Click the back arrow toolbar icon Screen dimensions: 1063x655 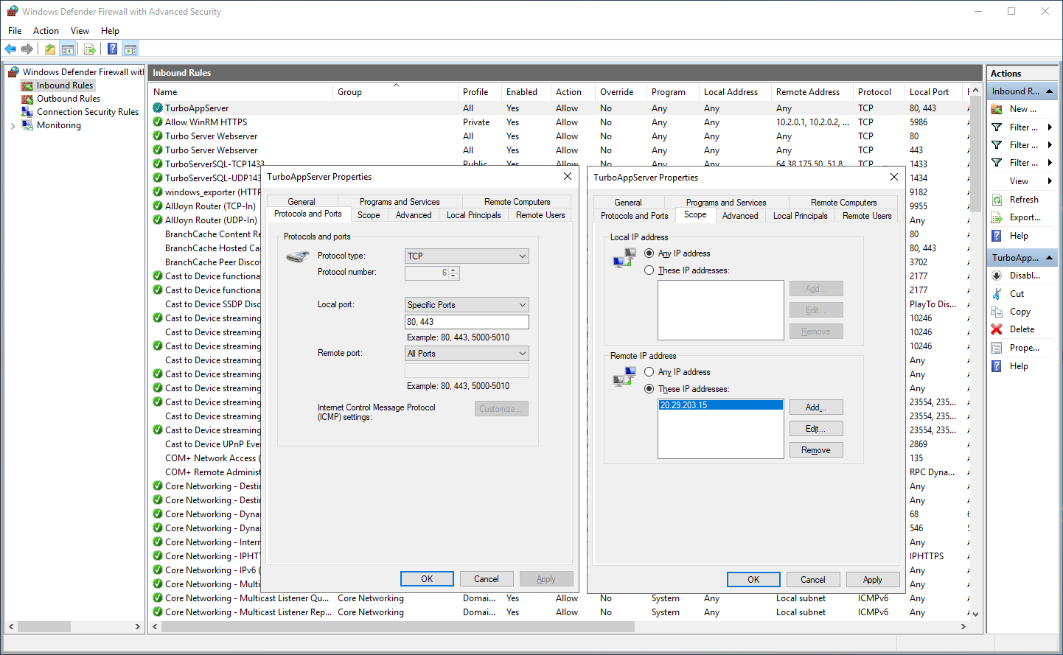tap(10, 49)
